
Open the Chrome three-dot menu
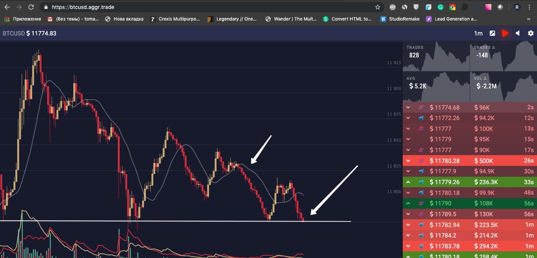click(x=529, y=7)
